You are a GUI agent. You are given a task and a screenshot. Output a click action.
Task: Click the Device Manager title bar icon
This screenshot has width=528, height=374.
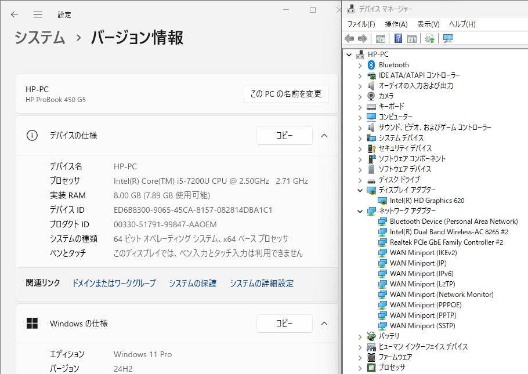point(350,9)
